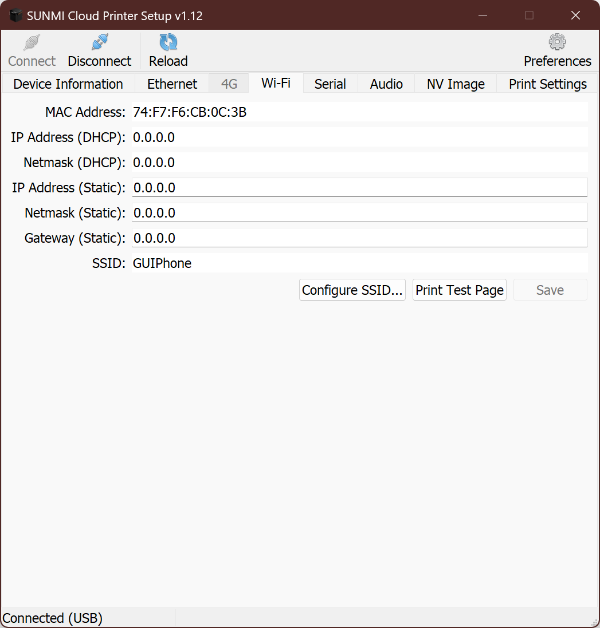Click the Save button

(550, 290)
